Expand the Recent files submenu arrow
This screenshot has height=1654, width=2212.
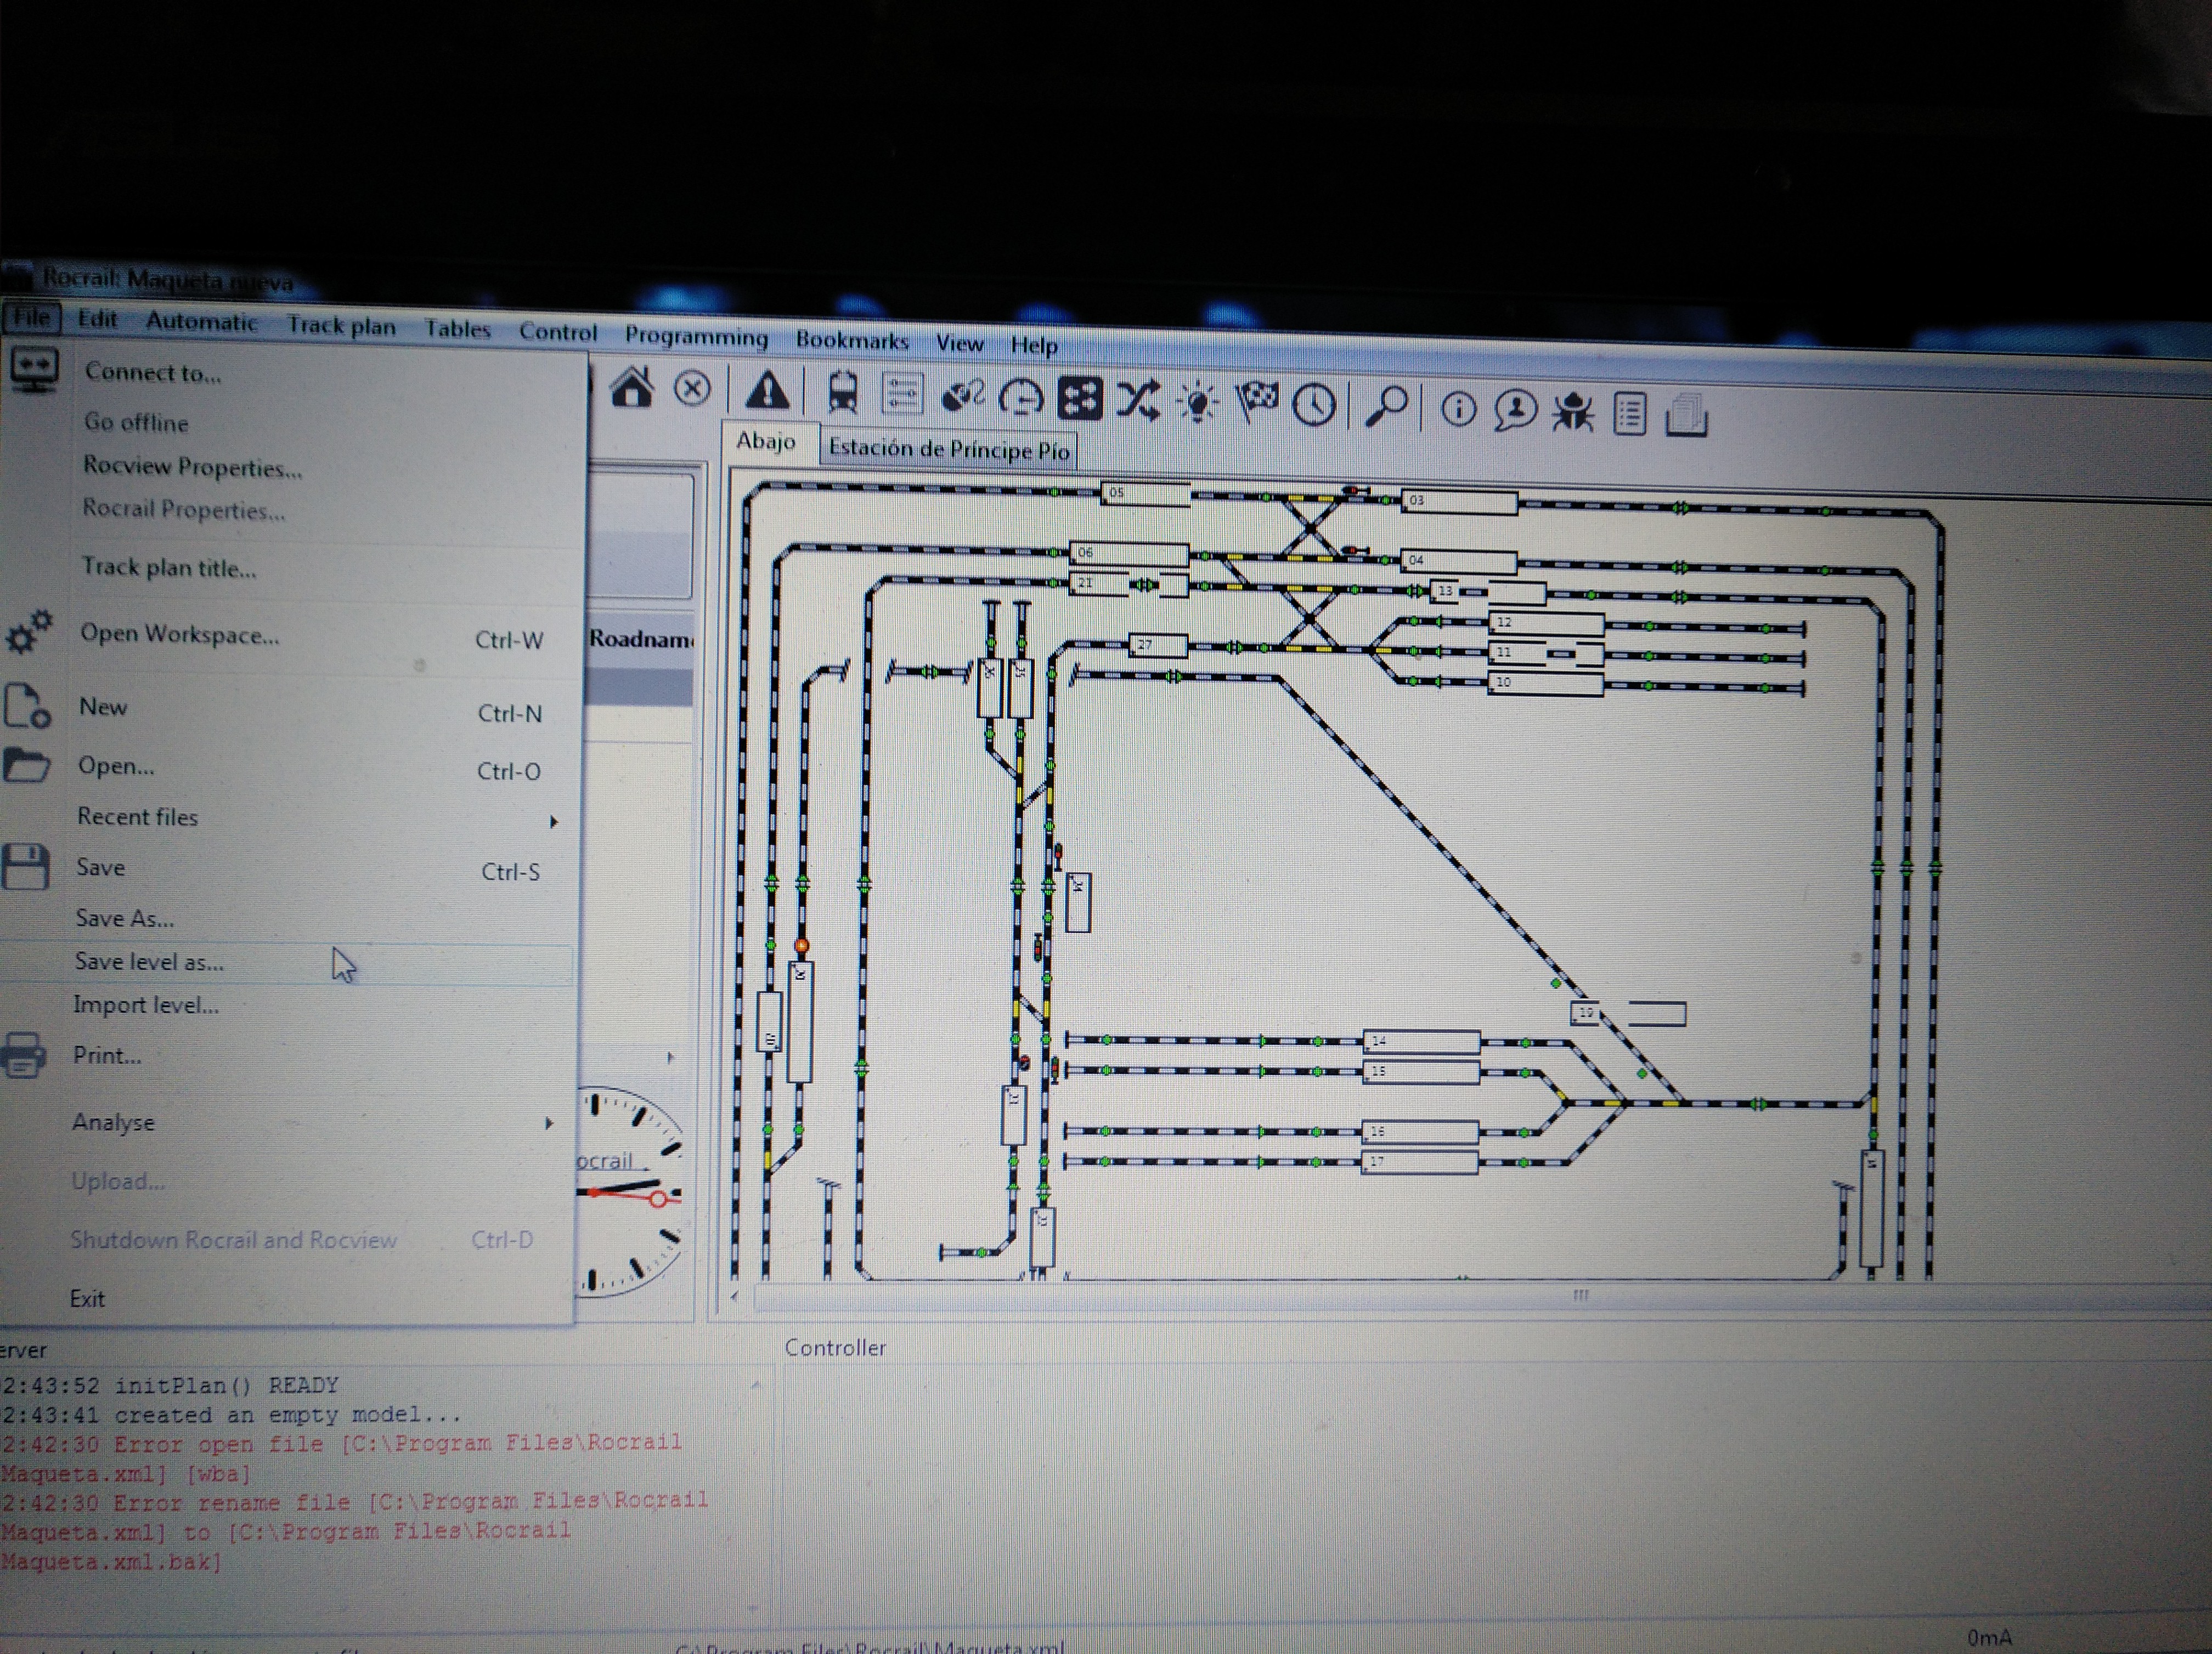553,822
